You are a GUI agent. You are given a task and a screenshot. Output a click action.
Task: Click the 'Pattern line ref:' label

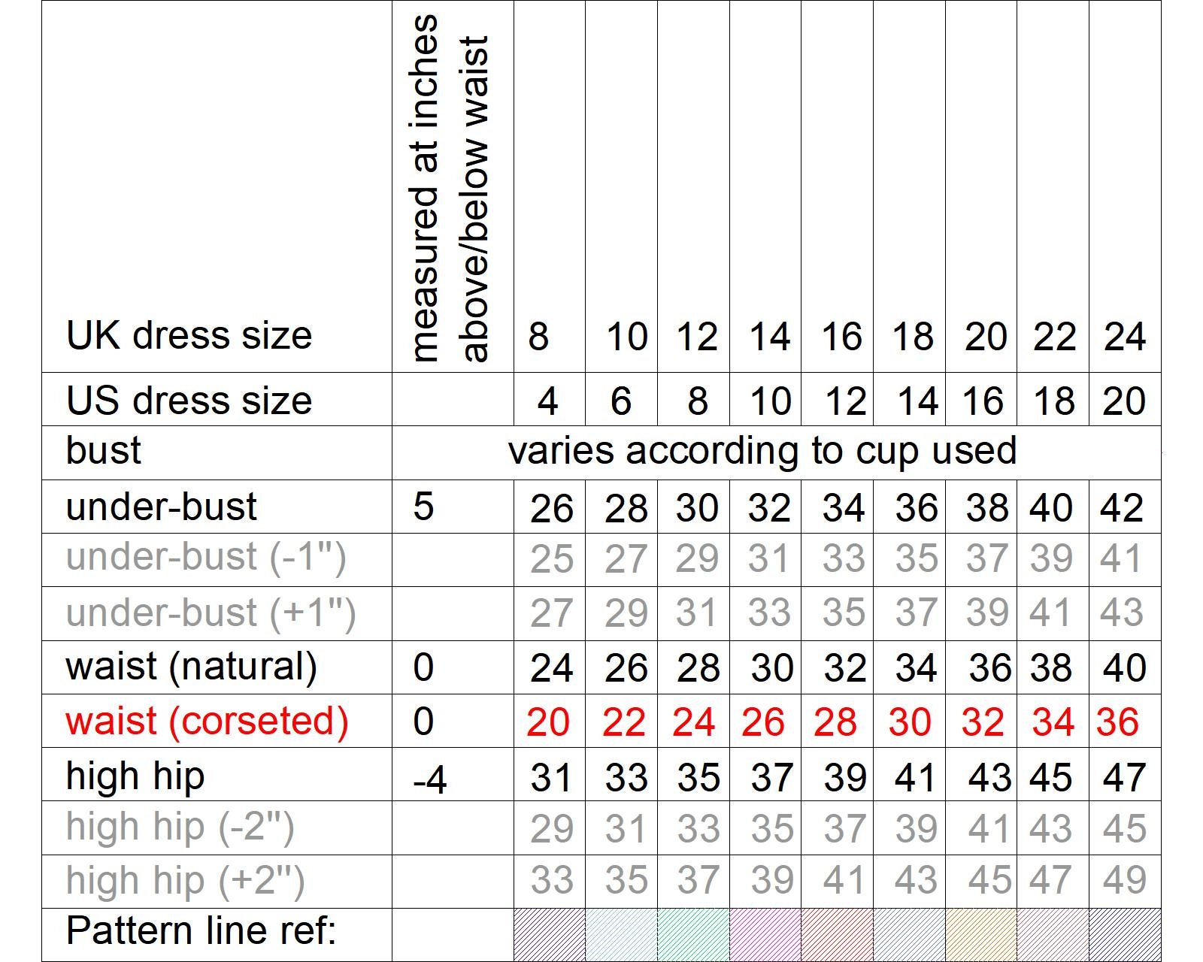pos(201,931)
